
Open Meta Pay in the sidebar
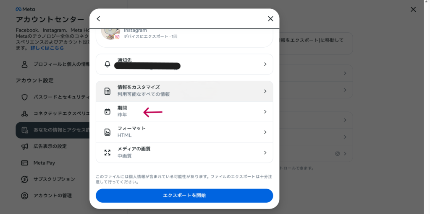(x=44, y=163)
